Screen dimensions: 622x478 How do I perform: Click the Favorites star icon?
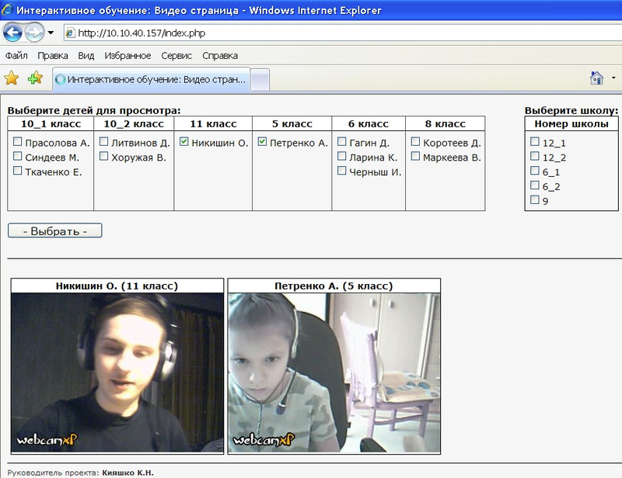12,78
